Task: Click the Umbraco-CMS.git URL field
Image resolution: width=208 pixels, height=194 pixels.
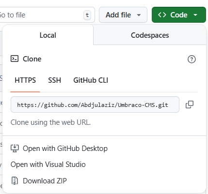Action: [x=95, y=104]
